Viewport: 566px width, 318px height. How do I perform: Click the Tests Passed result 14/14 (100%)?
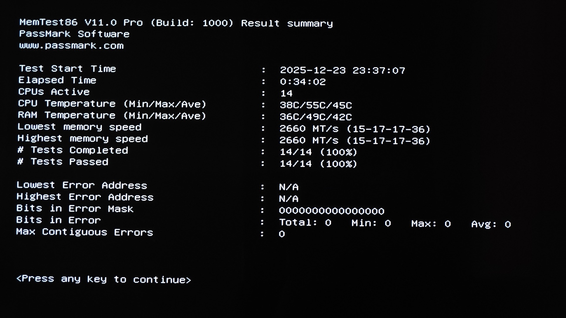point(318,164)
